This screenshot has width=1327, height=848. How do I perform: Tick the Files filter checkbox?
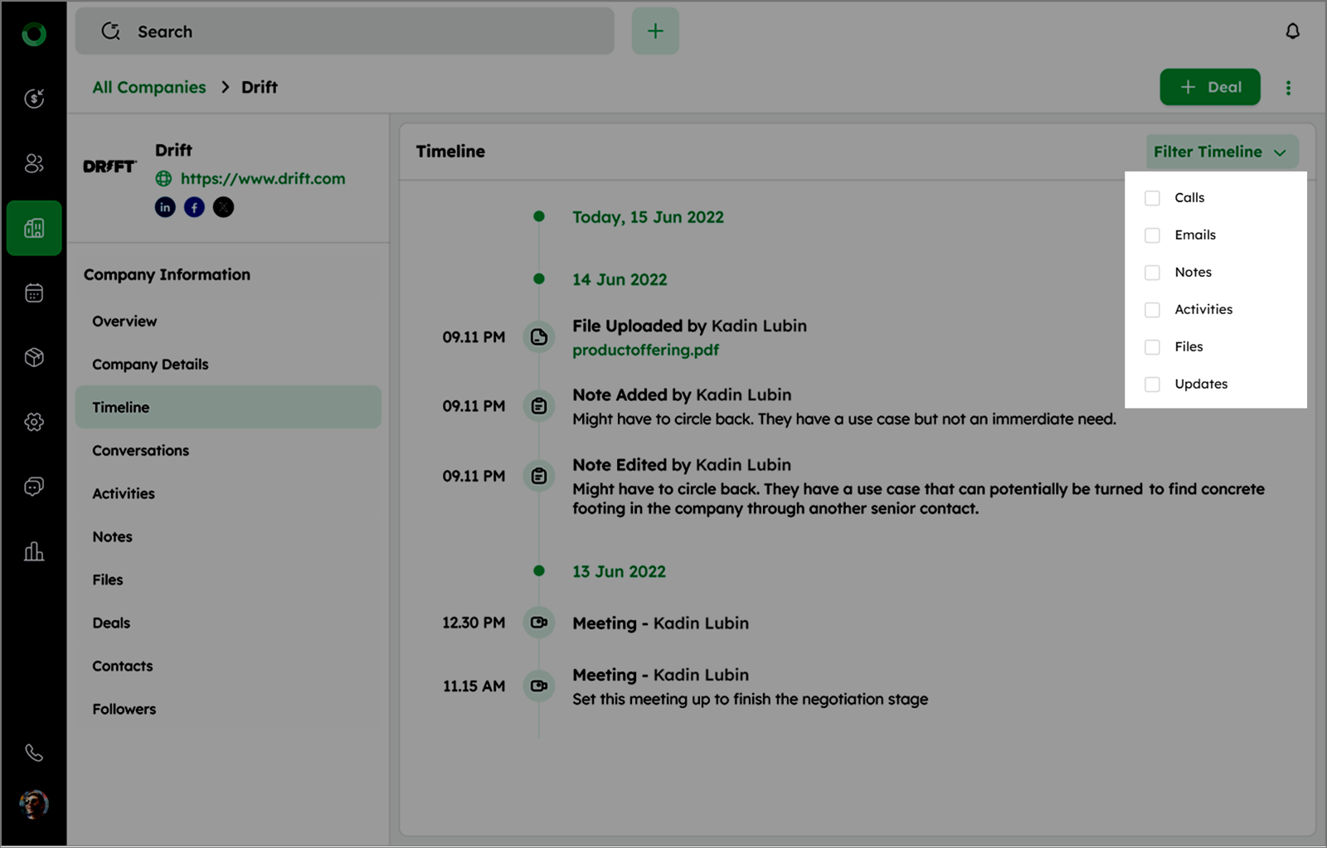[x=1152, y=347]
